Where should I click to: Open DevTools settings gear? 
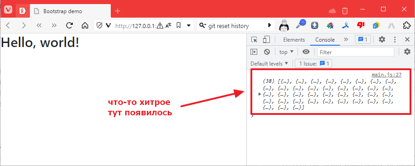click(382, 40)
